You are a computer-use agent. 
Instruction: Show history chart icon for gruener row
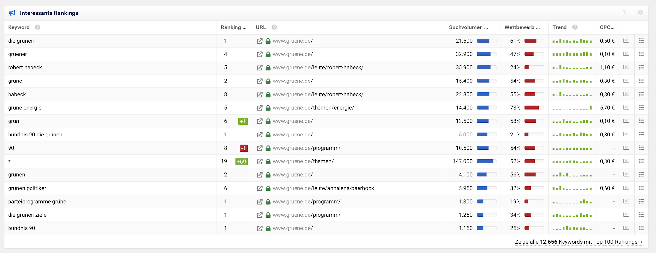click(x=626, y=54)
